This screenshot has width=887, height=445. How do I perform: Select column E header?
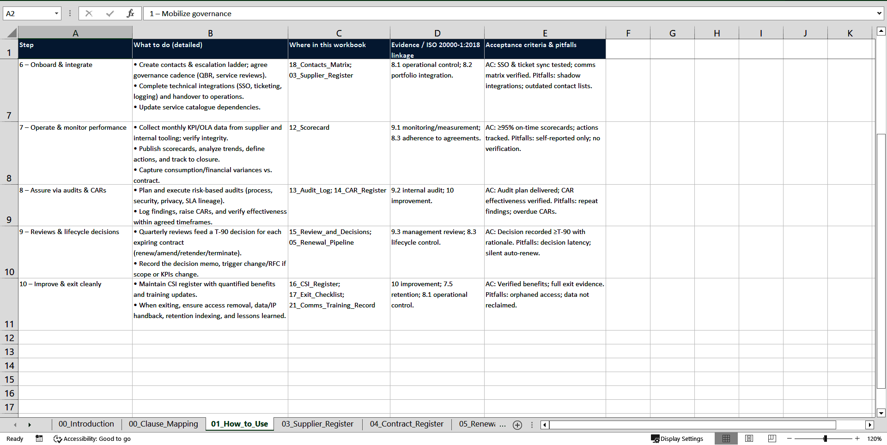pos(545,33)
